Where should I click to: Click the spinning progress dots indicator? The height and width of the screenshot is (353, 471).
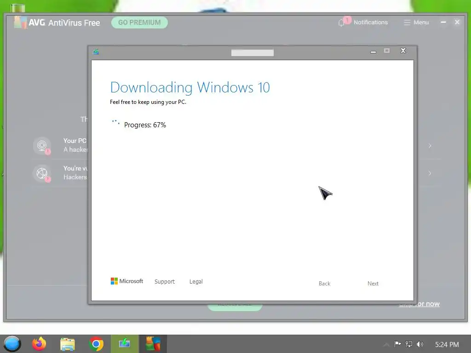pyautogui.click(x=115, y=122)
